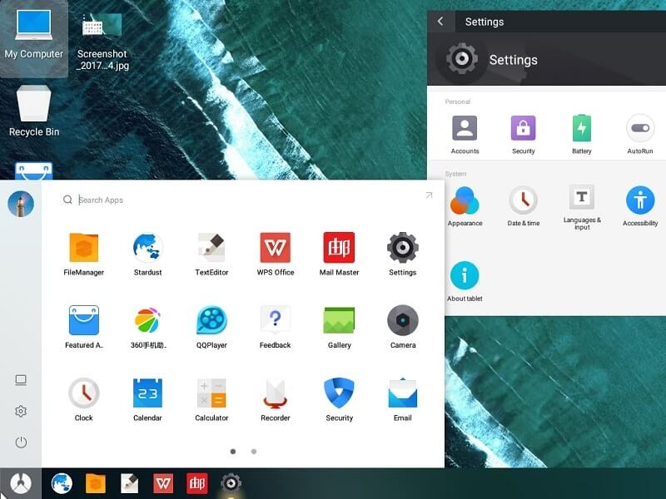The height and width of the screenshot is (499, 666).
Task: Switch to the second app page dot
Action: [x=253, y=452]
